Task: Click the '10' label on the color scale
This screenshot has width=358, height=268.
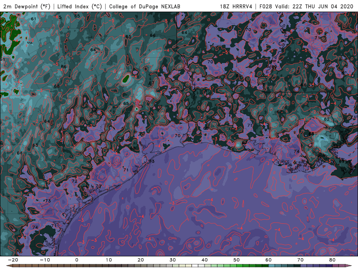Action: pos(109,260)
